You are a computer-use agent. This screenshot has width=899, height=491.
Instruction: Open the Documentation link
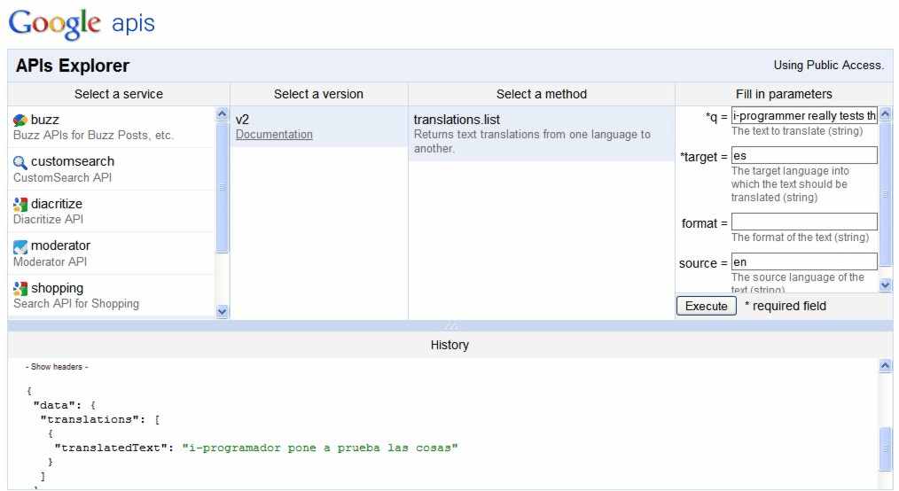pos(274,135)
